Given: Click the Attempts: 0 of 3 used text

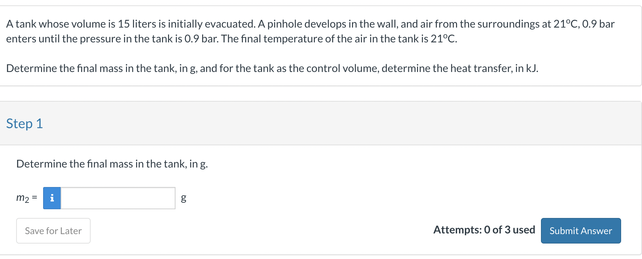Looking at the screenshot, I should (484, 230).
